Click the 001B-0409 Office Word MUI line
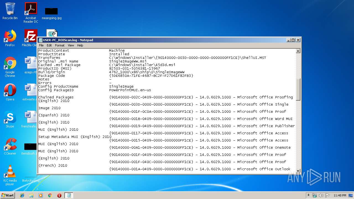Screen dimensions: 354x199 (201, 119)
